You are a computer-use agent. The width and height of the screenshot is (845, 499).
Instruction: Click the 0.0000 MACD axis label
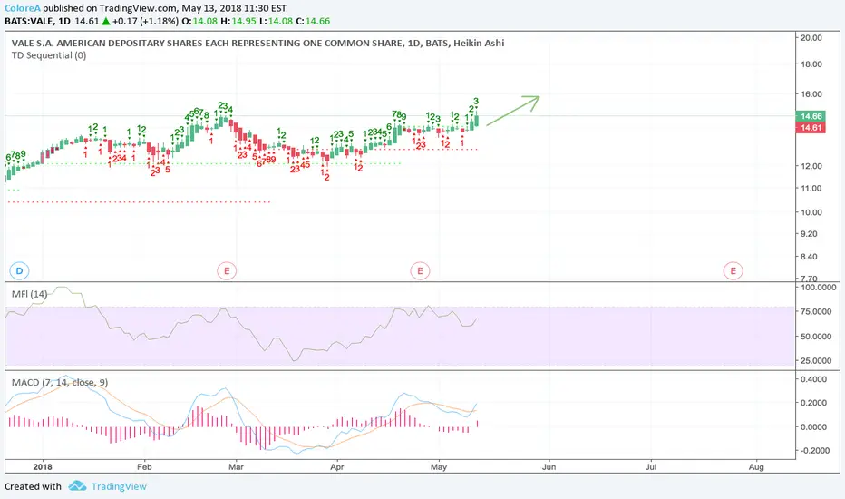[x=813, y=426]
